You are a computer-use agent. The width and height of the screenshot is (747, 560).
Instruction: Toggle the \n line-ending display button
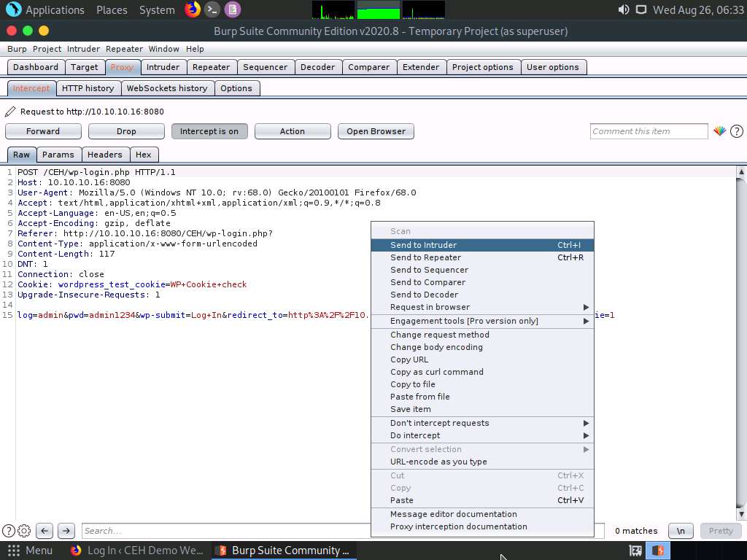681,531
